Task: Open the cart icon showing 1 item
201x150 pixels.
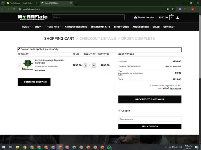Action: click(171, 17)
